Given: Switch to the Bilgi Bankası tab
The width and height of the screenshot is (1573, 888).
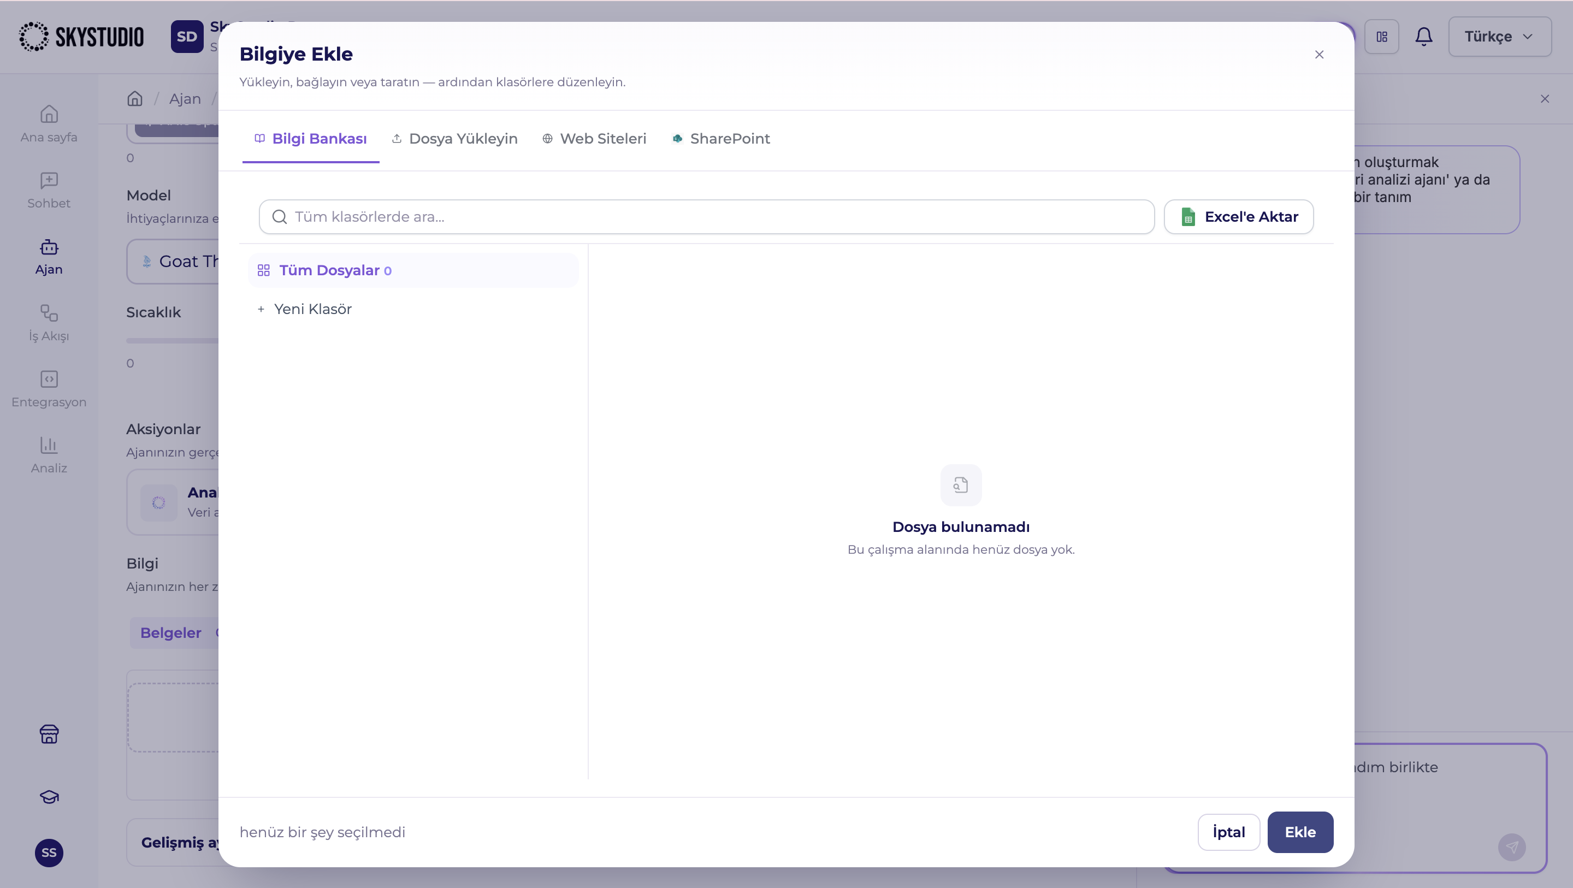Looking at the screenshot, I should point(311,139).
